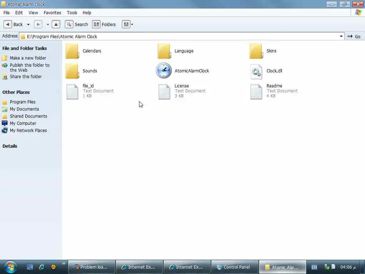
Task: Expand the Details section
Action: (x=10, y=146)
